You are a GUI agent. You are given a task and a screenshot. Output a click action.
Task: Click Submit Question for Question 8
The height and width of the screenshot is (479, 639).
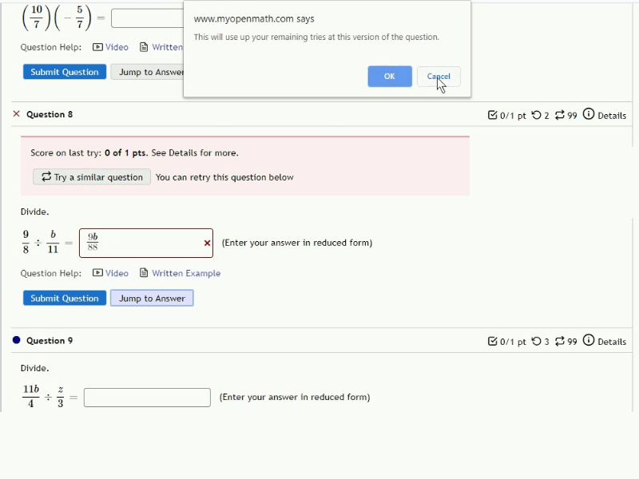64,298
